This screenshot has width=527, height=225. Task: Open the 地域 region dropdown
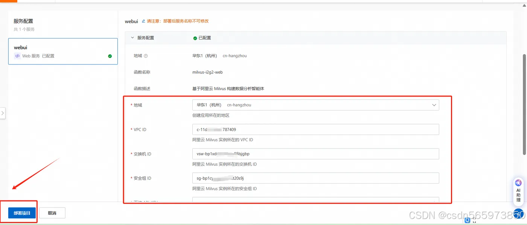pos(315,105)
